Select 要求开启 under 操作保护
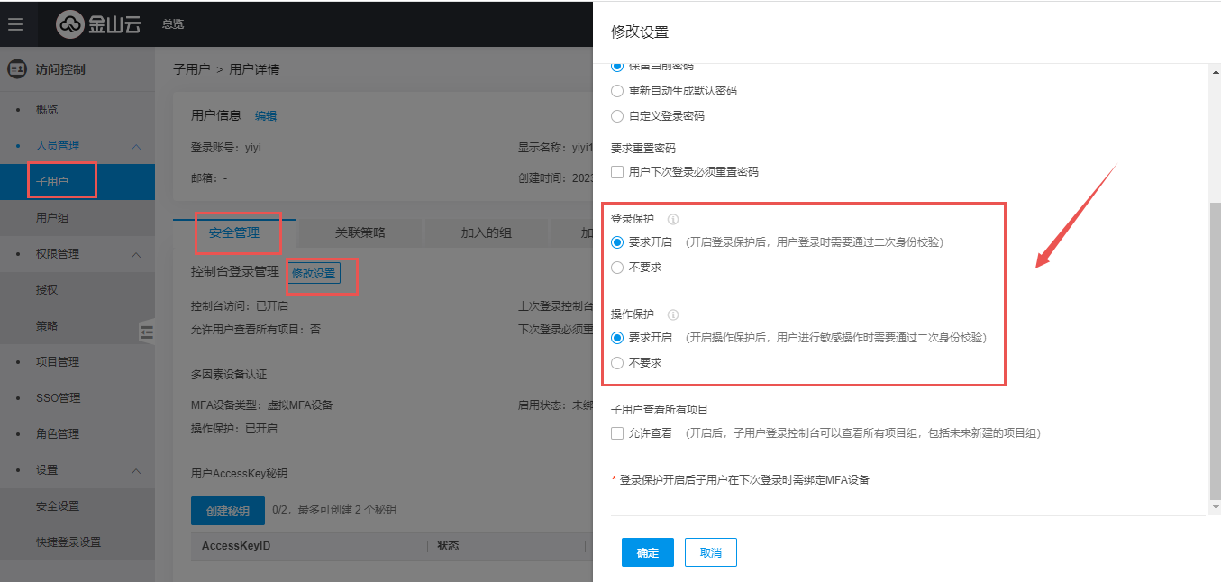Viewport: 1221px width, 582px height. (x=617, y=338)
